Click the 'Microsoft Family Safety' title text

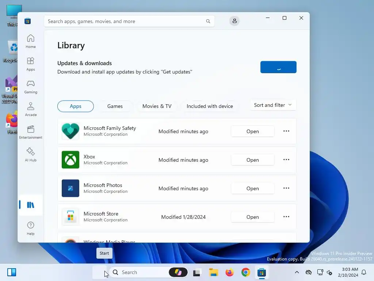[x=110, y=128]
